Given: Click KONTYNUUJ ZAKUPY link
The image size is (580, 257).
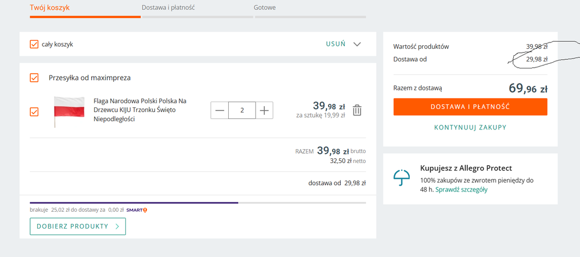Looking at the screenshot, I should coord(470,127).
